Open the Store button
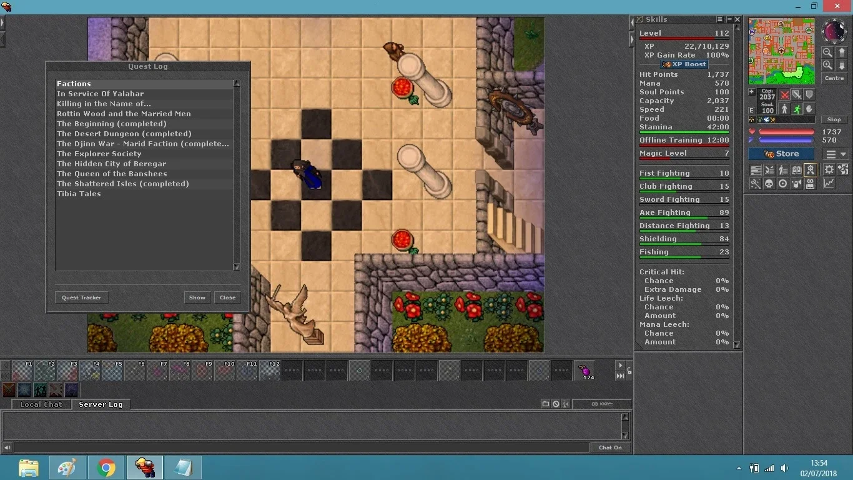Screen dimensions: 853x480 click(781, 154)
